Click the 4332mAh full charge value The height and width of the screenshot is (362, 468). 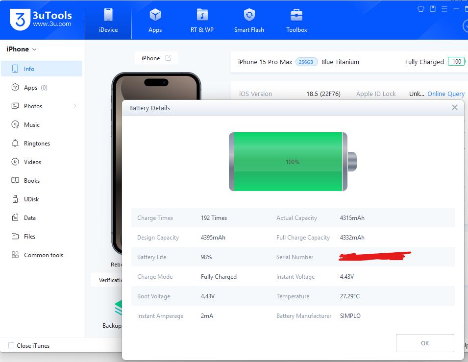click(352, 238)
